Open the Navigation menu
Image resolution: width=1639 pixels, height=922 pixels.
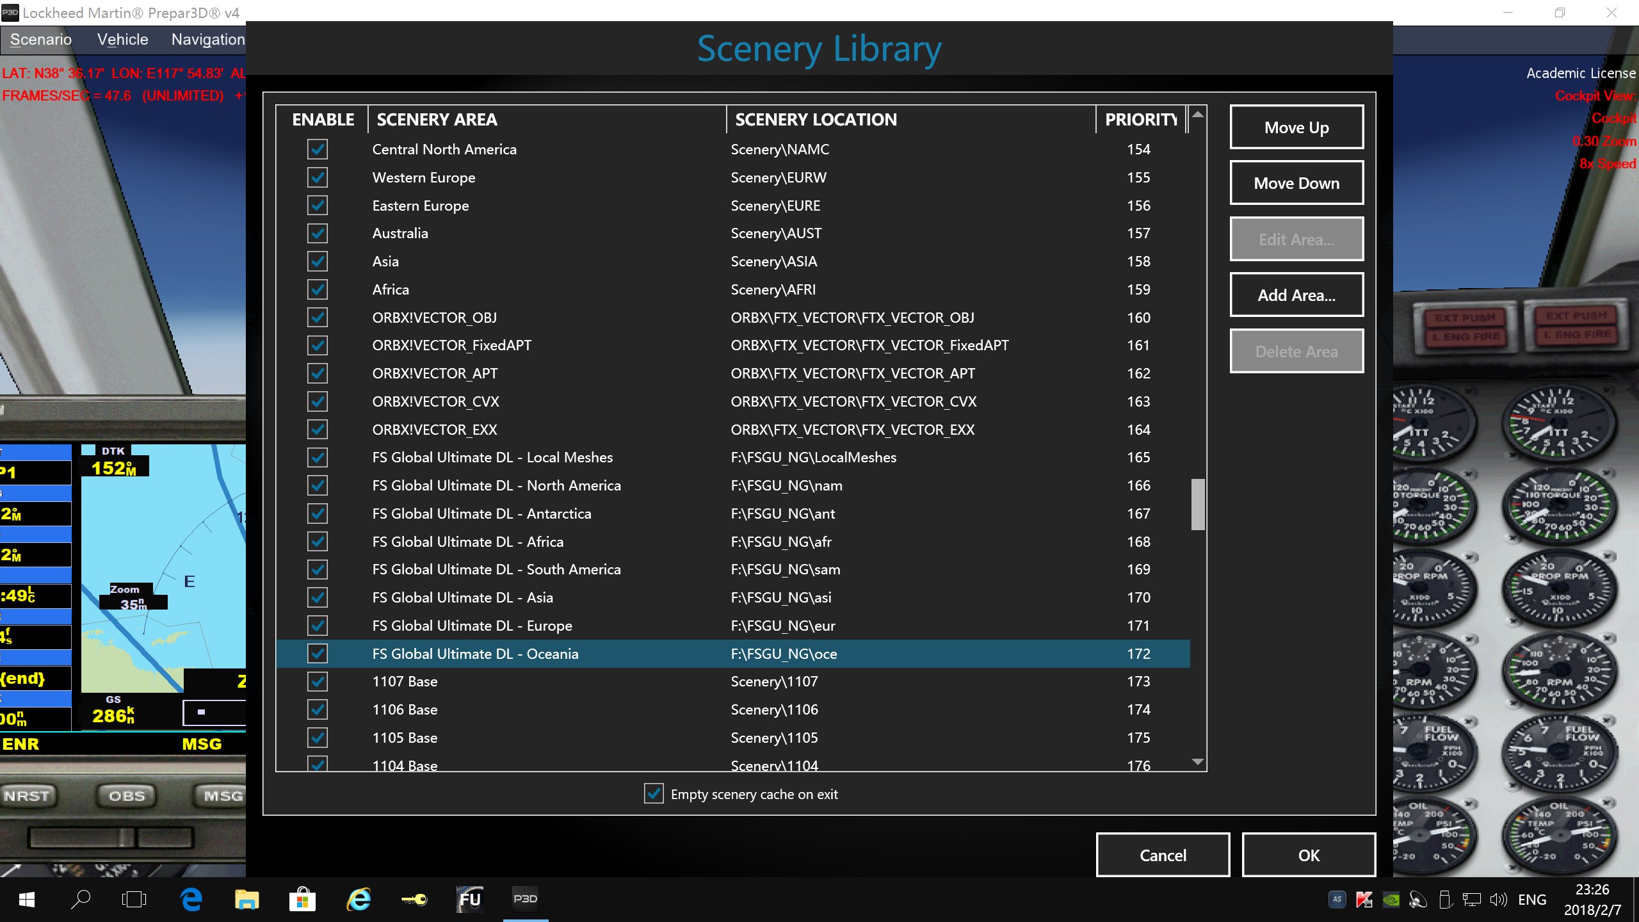coord(208,39)
